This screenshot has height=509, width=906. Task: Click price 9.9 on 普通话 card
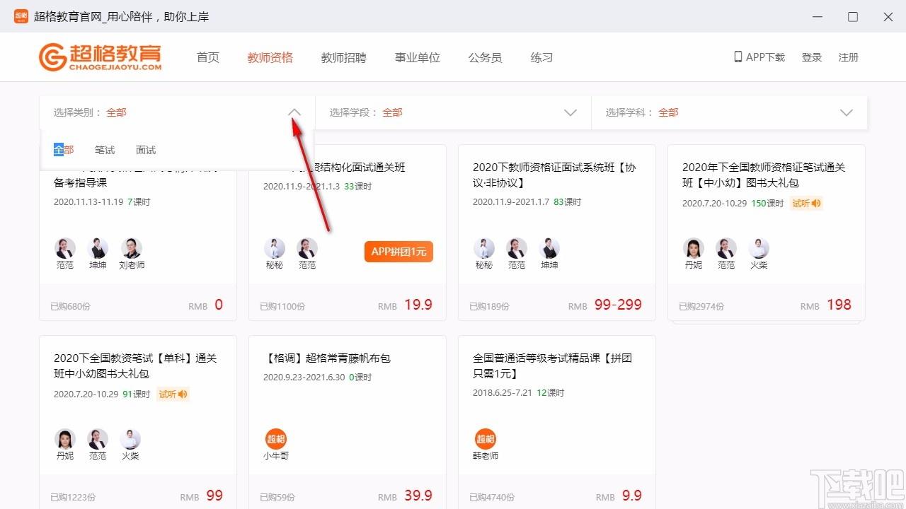[x=631, y=496]
